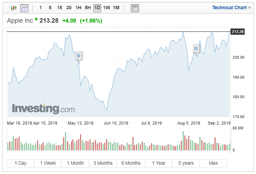
Task: Select the 5 minute interval
Action: [50, 8]
